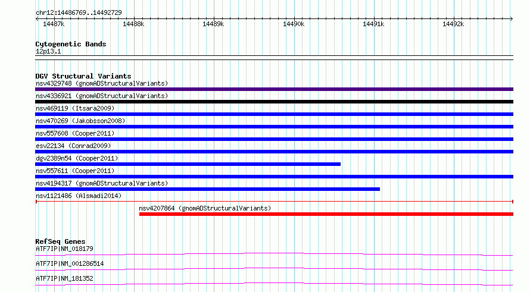This screenshot has width=530, height=292.
Task: Click the nsv469119 (Itsara2009) blue bar
Action: (274, 114)
